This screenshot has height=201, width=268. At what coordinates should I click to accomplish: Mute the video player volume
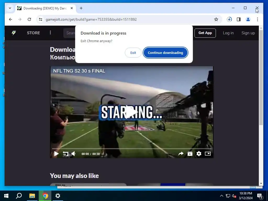tap(74, 154)
